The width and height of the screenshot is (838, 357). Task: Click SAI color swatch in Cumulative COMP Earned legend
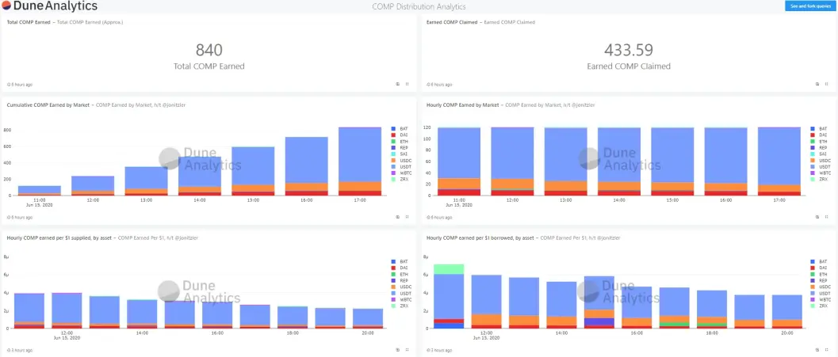(x=393, y=154)
